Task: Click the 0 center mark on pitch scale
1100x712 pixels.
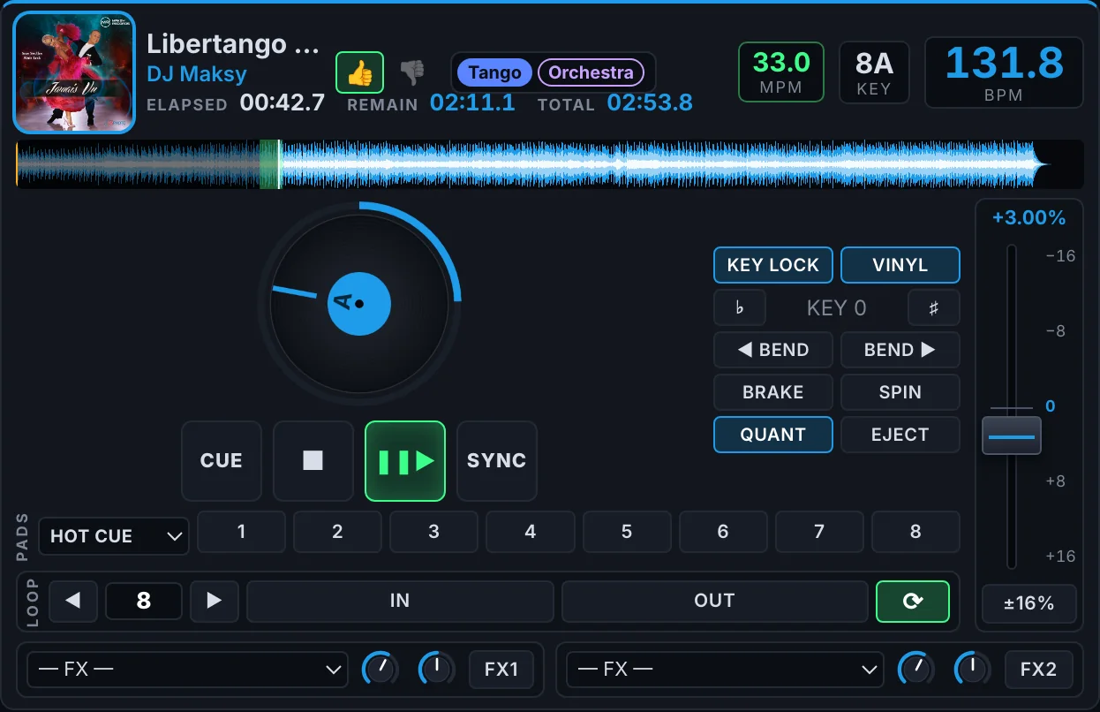Action: pyautogui.click(x=1051, y=406)
